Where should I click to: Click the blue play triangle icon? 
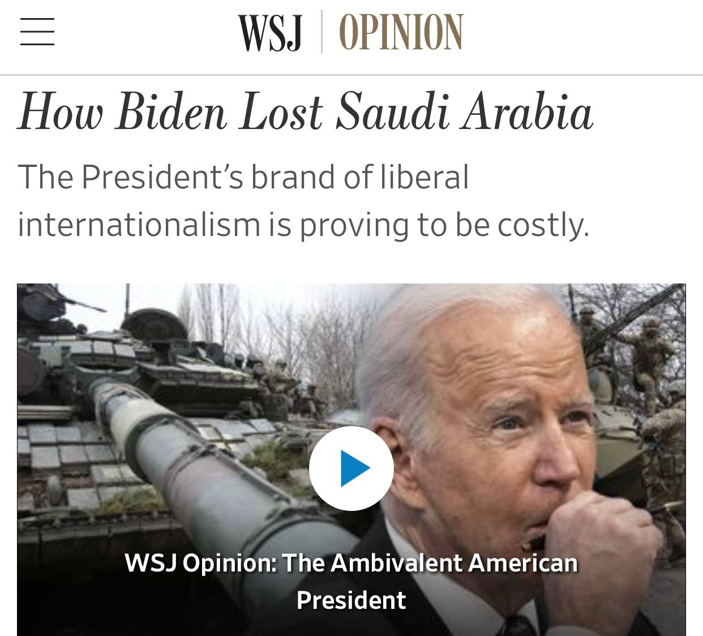coord(354,468)
